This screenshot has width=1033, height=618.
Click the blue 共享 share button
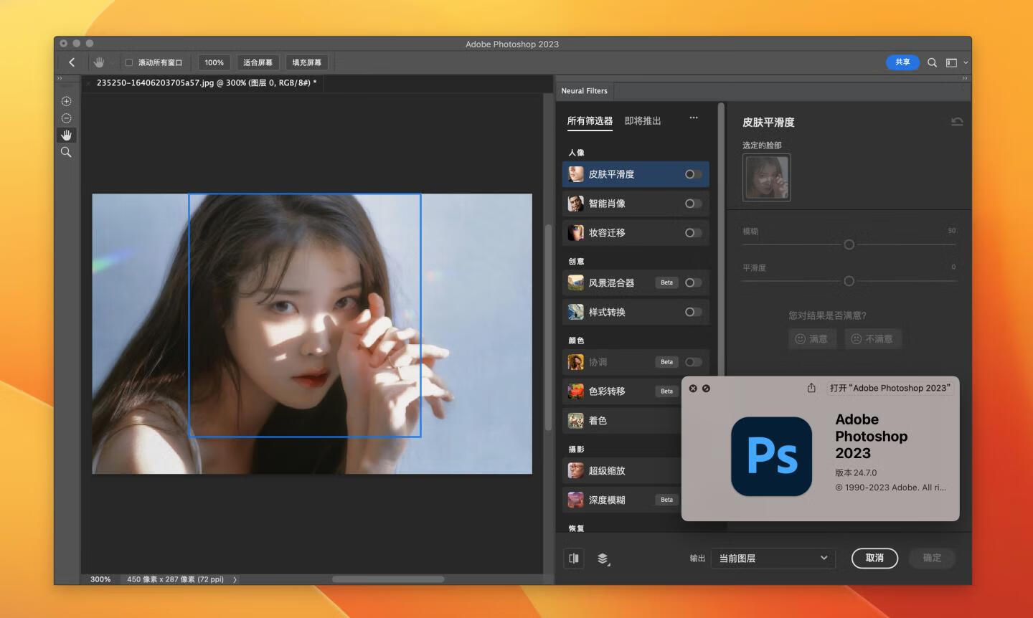click(902, 62)
